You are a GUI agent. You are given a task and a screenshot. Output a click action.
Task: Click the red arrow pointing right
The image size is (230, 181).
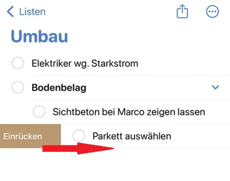78,148
